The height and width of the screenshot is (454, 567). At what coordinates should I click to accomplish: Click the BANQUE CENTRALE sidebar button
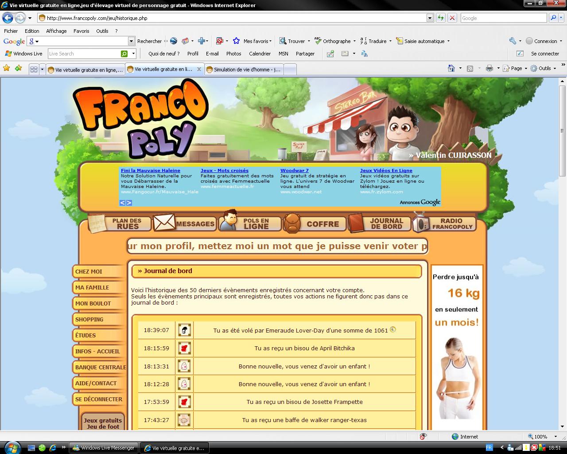[99, 368]
